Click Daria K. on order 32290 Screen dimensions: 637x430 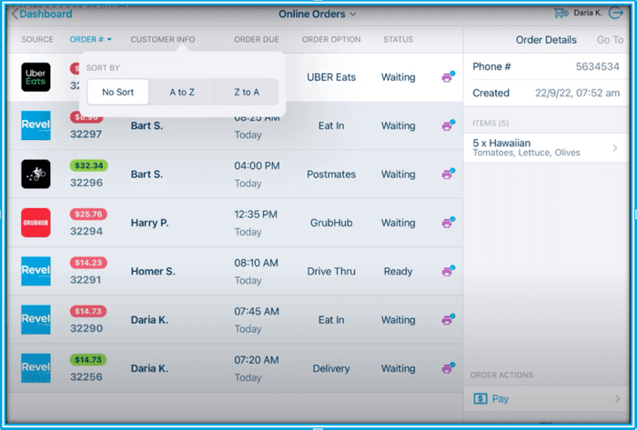point(149,320)
